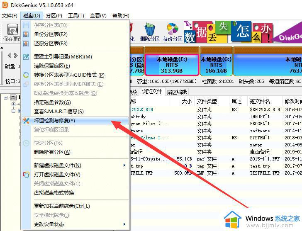Click the next disk right arrow
This screenshot has width=302, height=231.
tap(16, 56)
